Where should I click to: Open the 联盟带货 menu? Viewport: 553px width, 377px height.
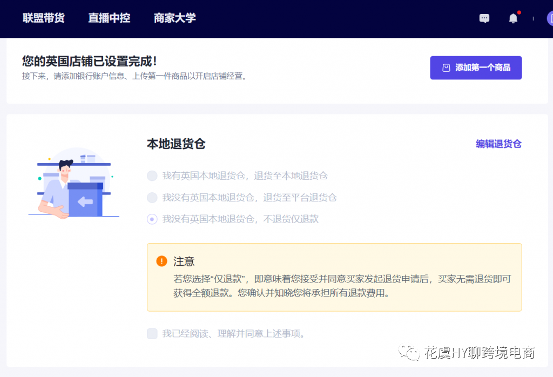click(44, 18)
